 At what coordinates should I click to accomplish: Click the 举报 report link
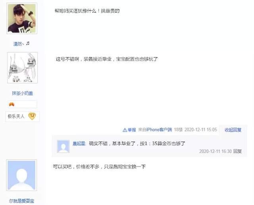[132, 130]
